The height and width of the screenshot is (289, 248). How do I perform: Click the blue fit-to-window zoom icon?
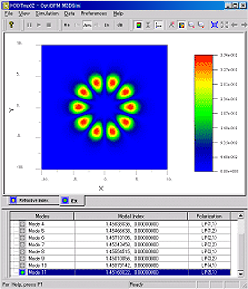214,25
